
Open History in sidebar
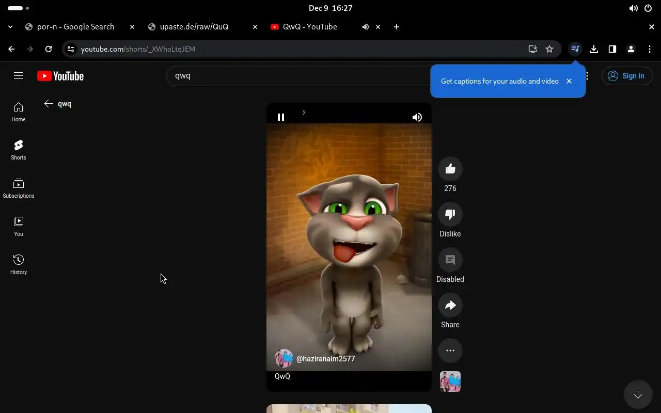tap(19, 265)
